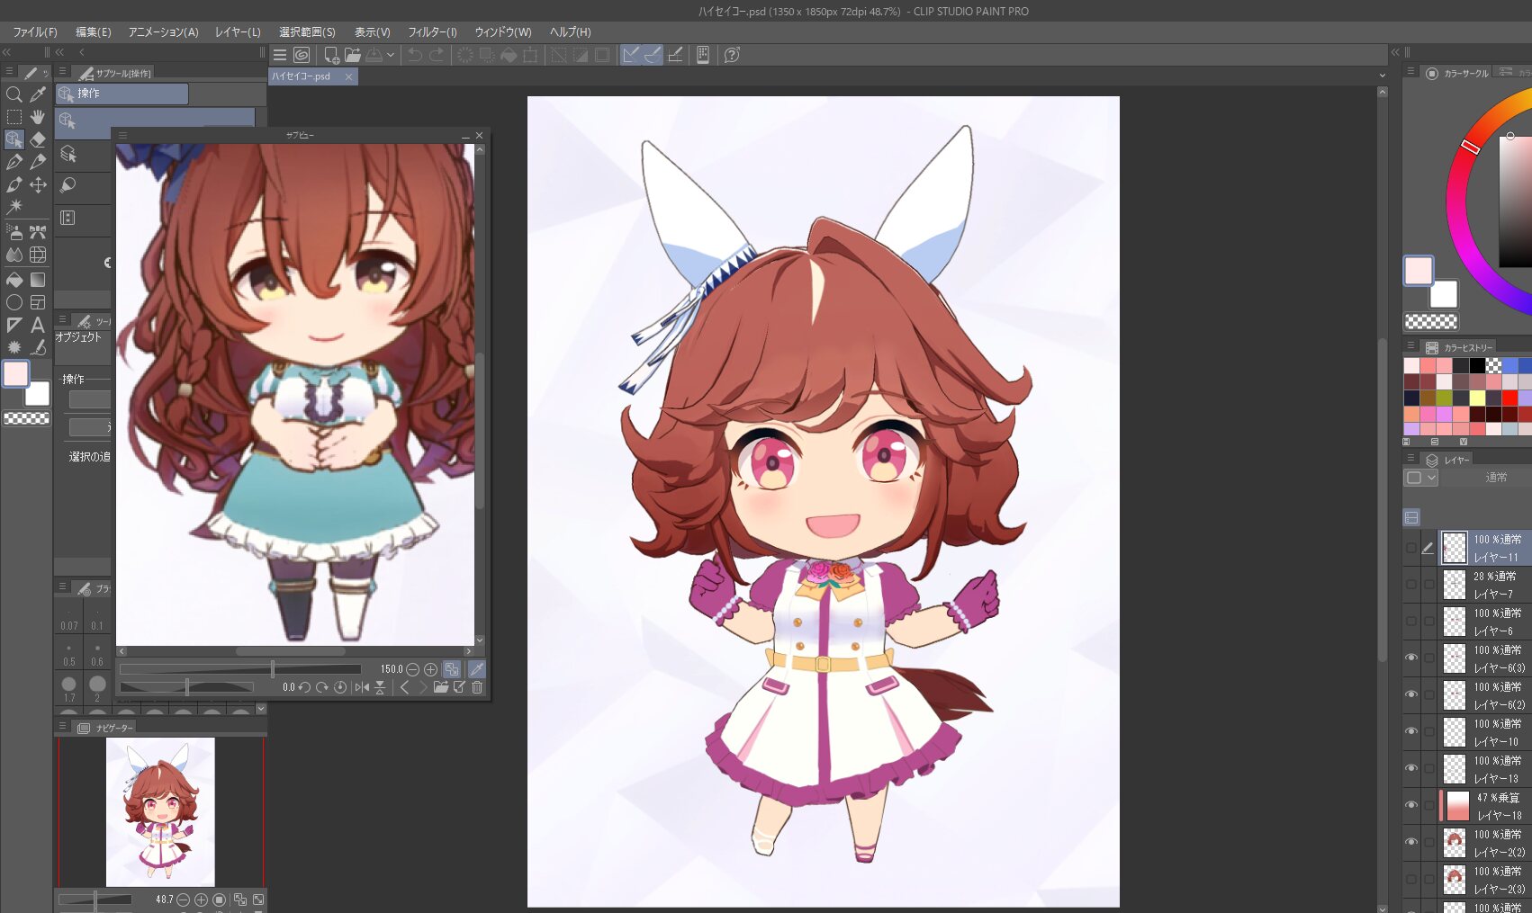Toggle visibility of レイヤー18 multiply layer
Screen dimensions: 1532x913
[1411, 805]
